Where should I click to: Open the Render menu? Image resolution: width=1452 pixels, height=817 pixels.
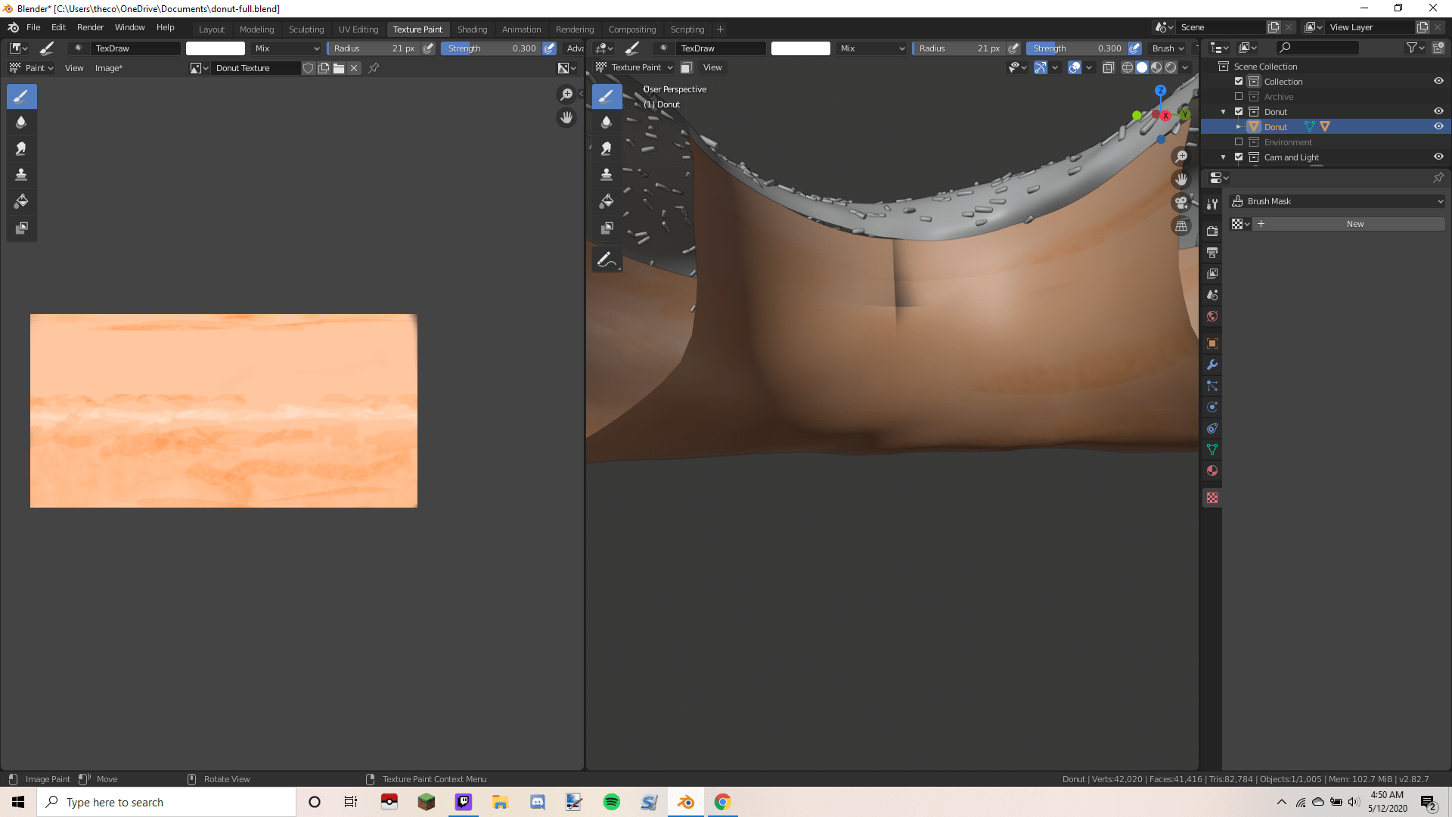pyautogui.click(x=90, y=27)
